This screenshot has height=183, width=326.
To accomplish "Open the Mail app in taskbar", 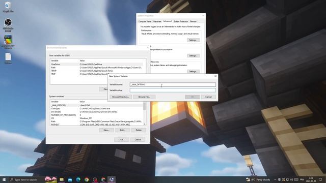I will (x=70, y=179).
